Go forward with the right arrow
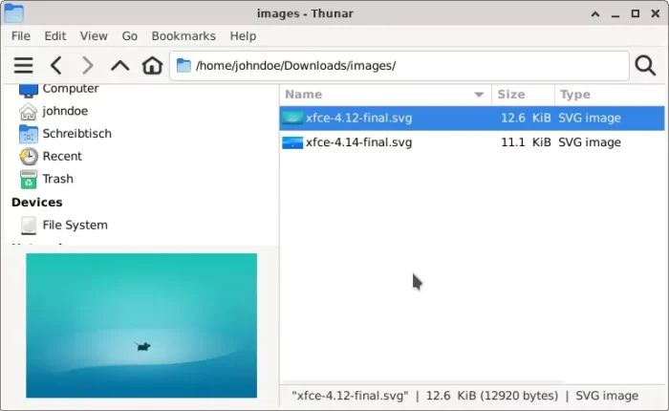The width and height of the screenshot is (669, 411). point(88,66)
